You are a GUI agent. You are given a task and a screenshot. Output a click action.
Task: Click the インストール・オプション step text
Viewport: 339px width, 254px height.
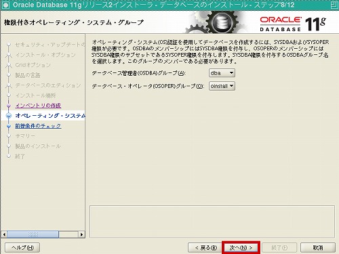point(45,55)
